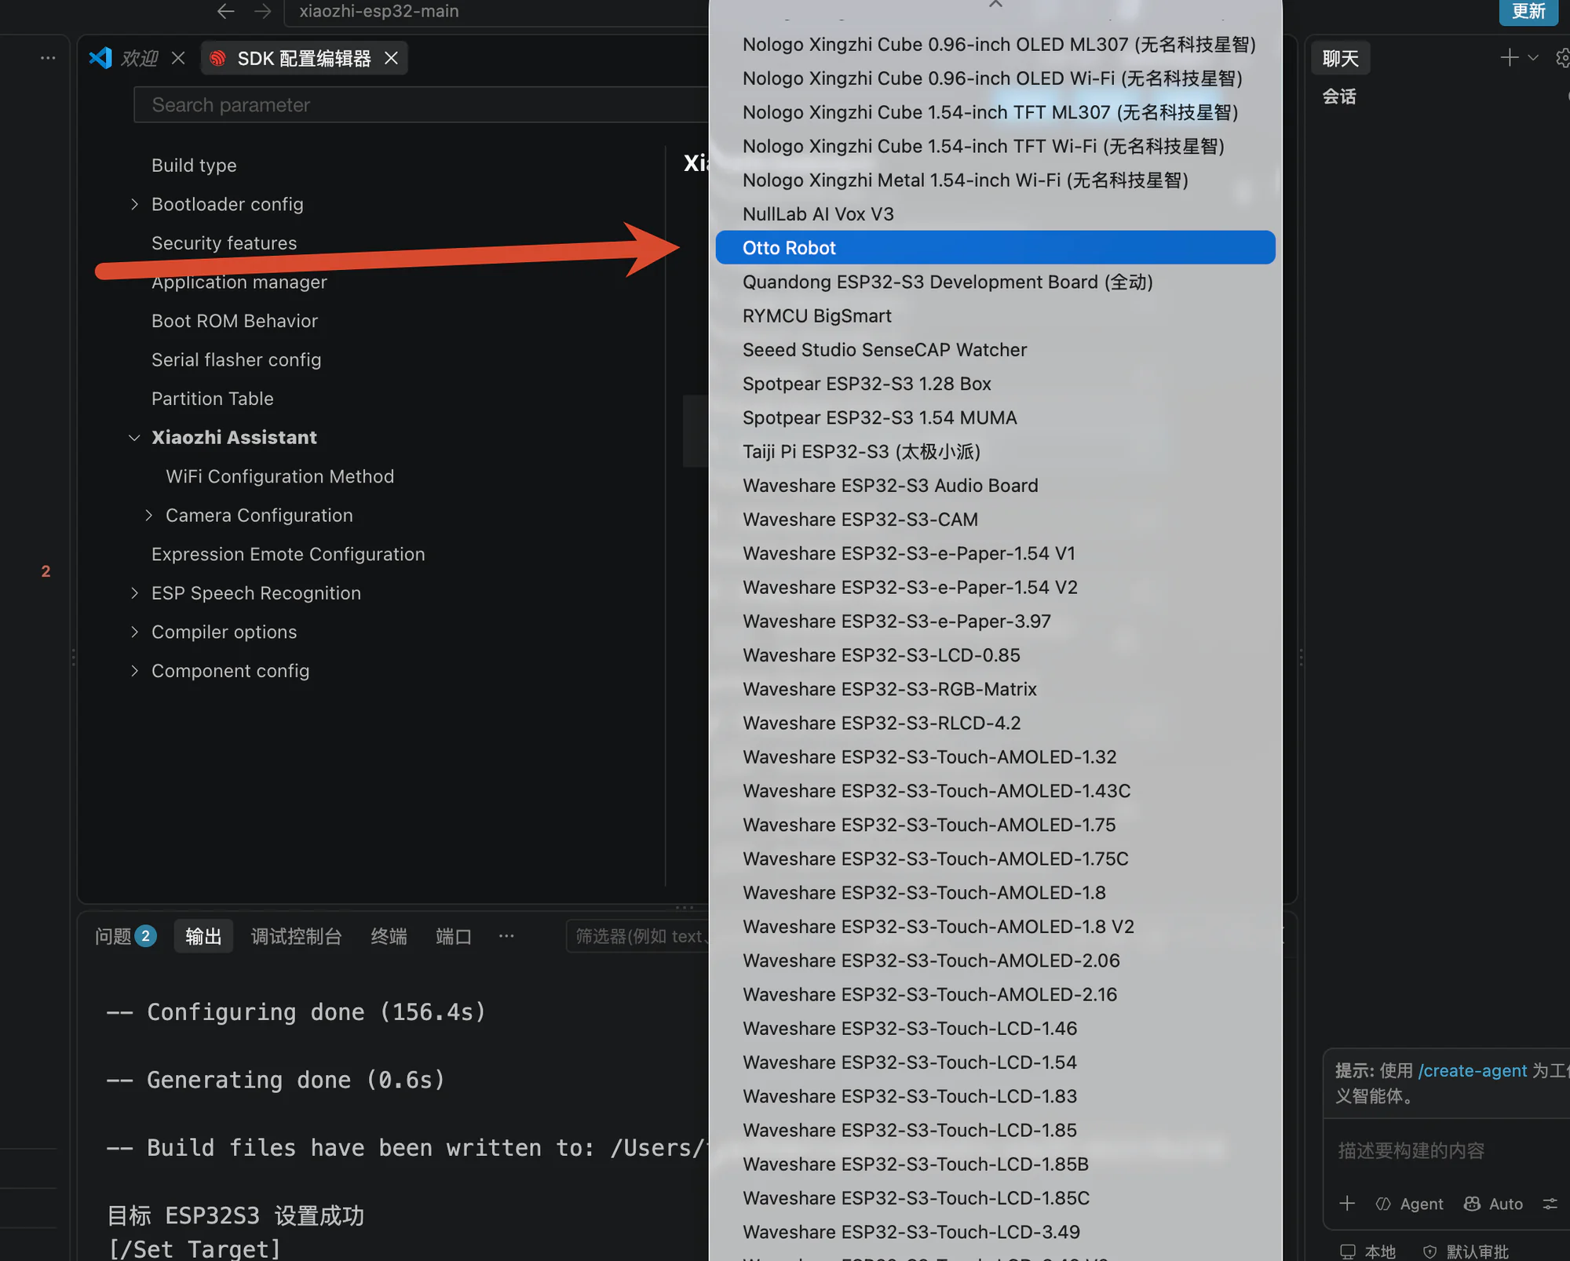
Task: Switch to the 输出 output tab
Action: [x=203, y=936]
